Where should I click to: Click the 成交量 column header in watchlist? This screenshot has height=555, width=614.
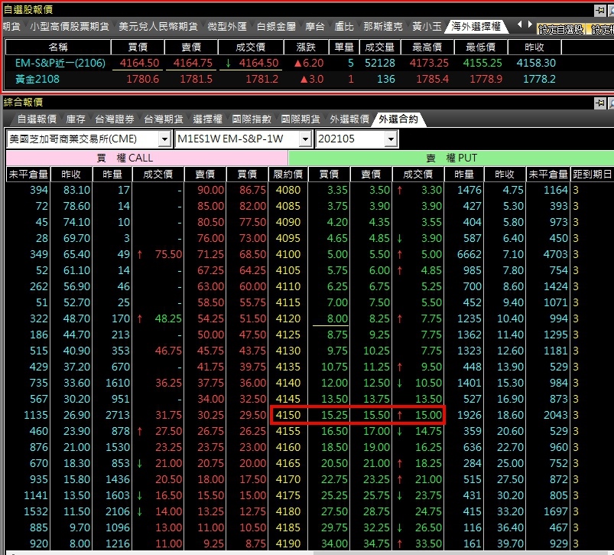click(x=379, y=47)
